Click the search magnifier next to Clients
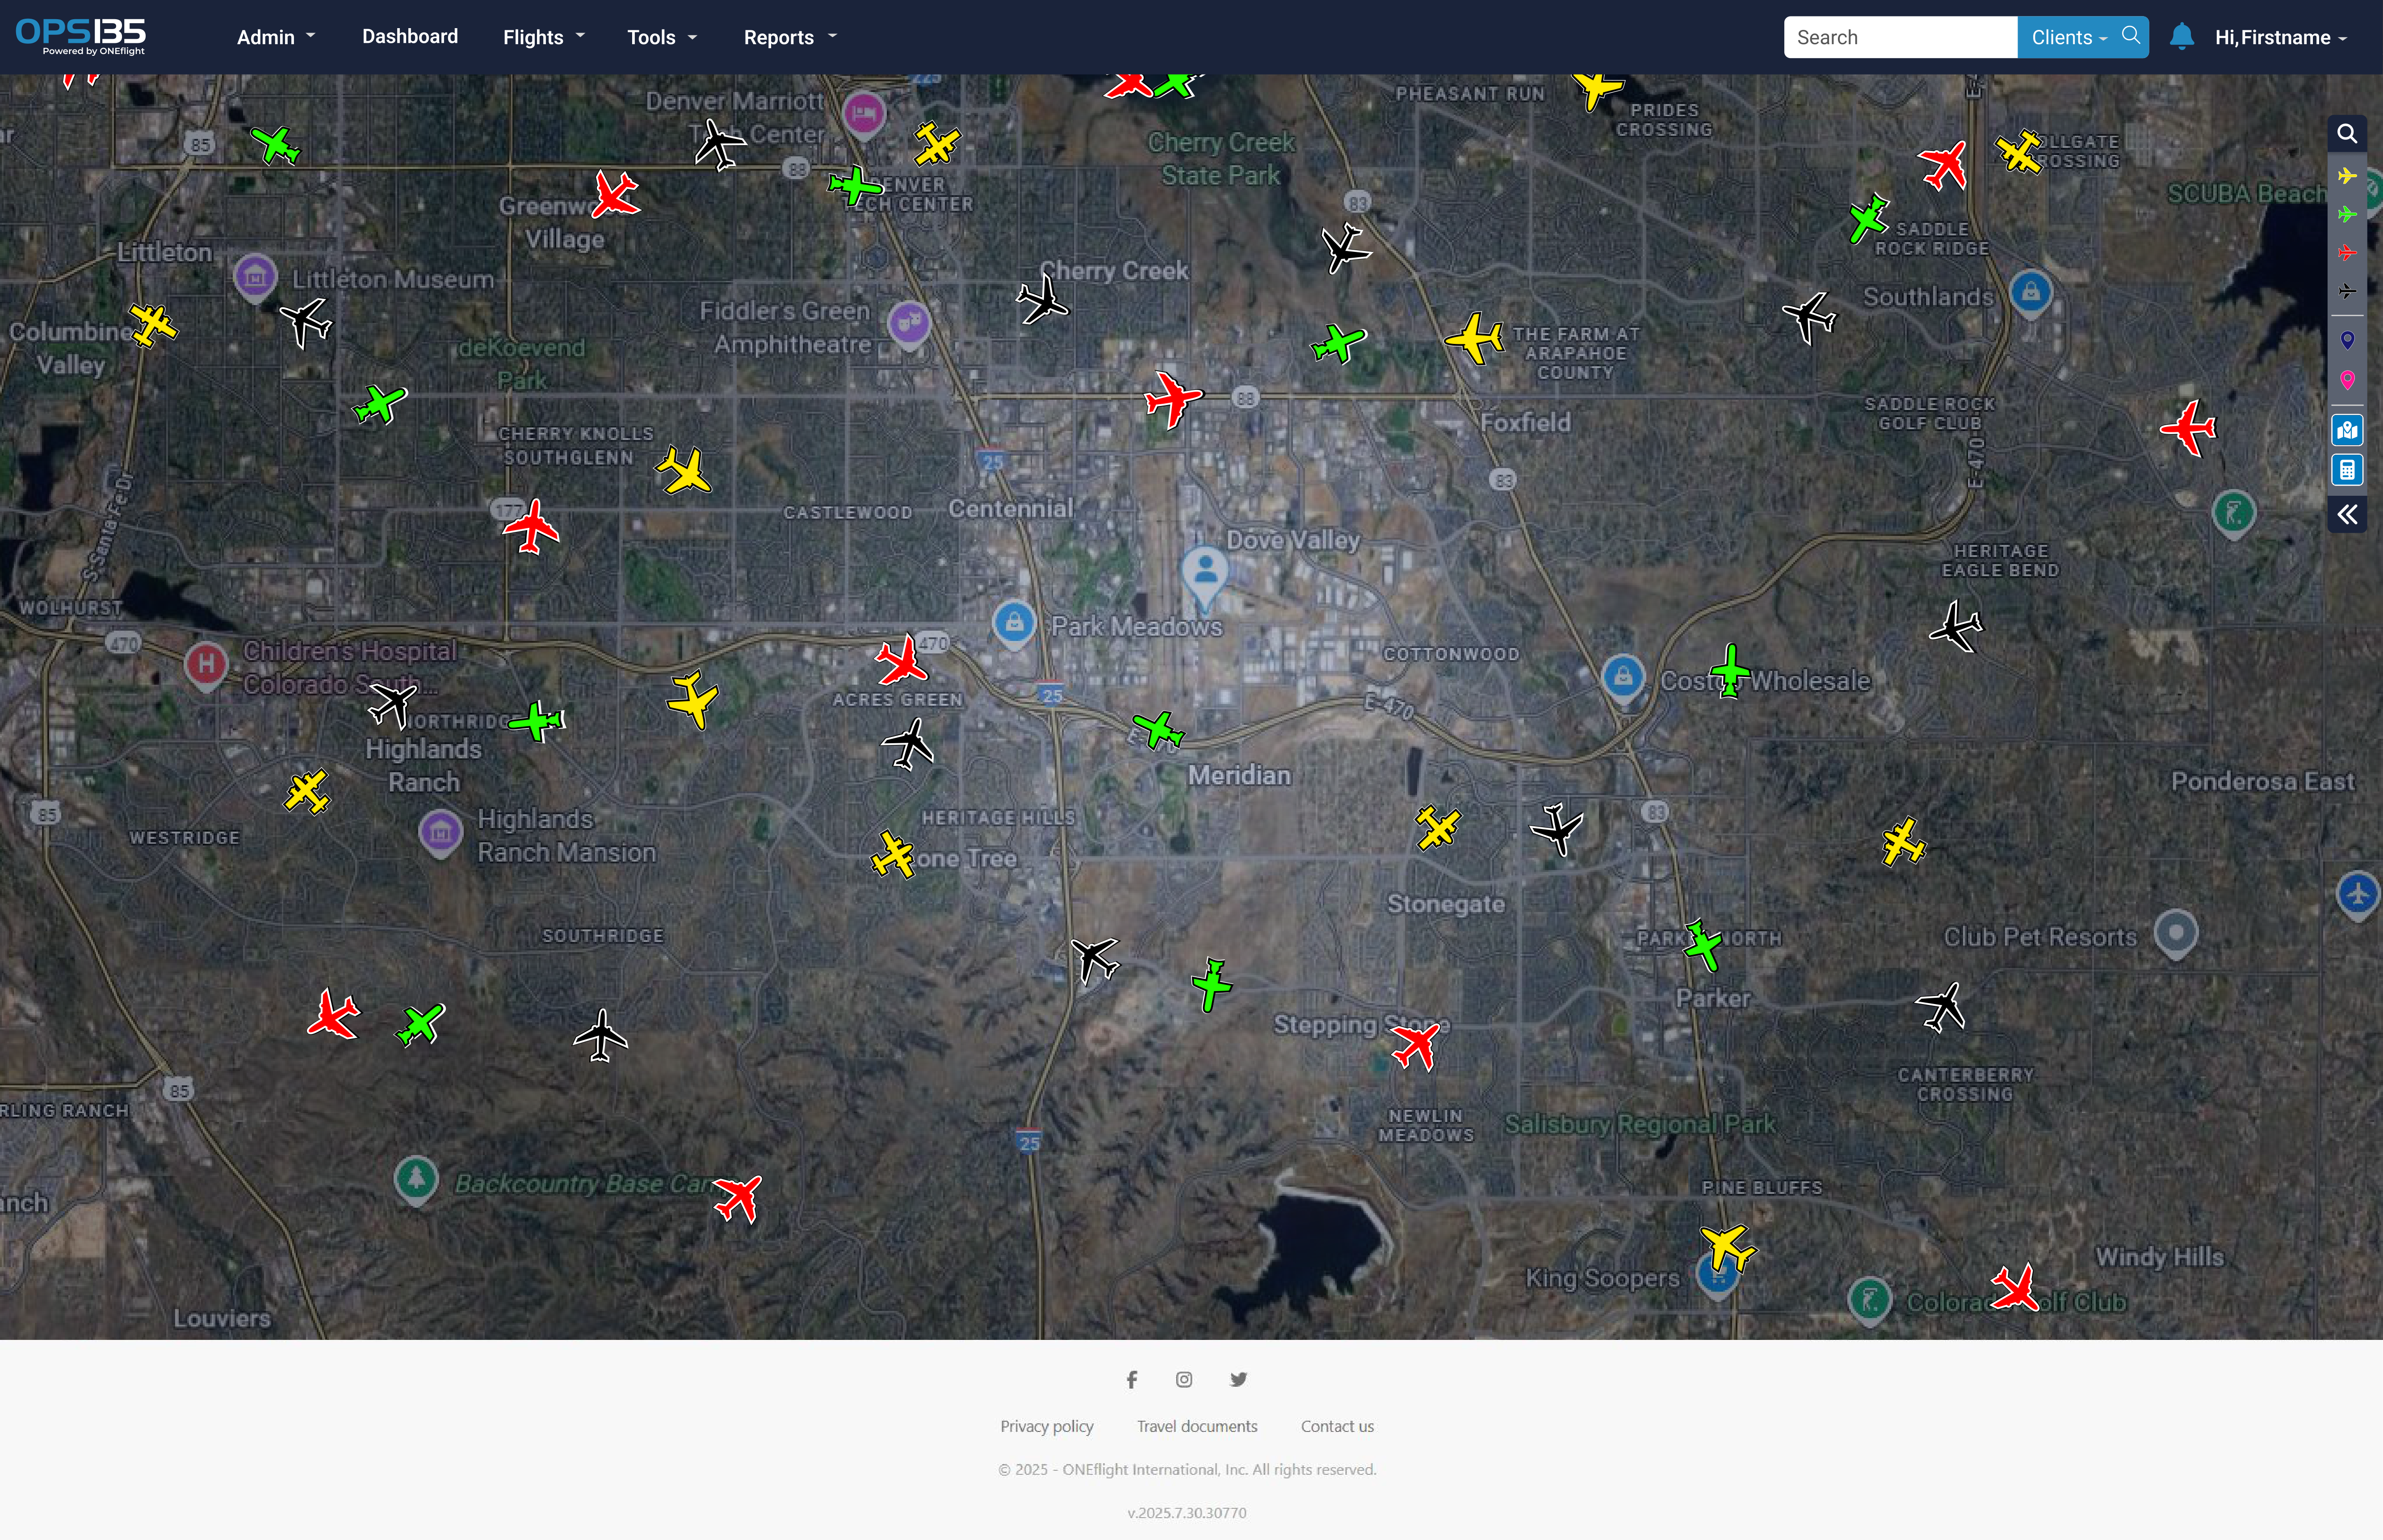Viewport: 2383px width, 1540px height. click(x=2130, y=36)
